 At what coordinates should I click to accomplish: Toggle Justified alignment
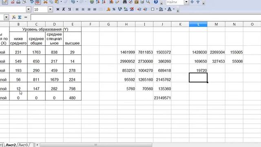coord(95,9)
